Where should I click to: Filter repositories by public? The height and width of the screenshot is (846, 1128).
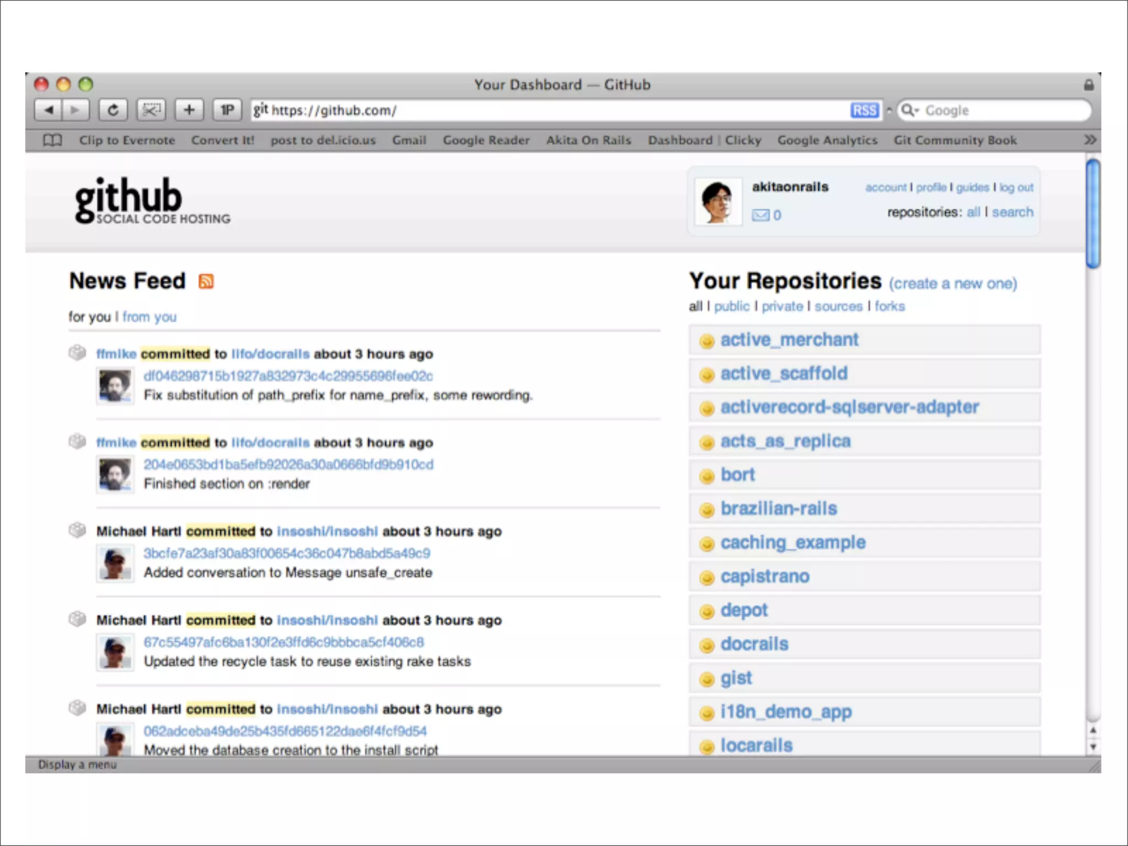(731, 306)
